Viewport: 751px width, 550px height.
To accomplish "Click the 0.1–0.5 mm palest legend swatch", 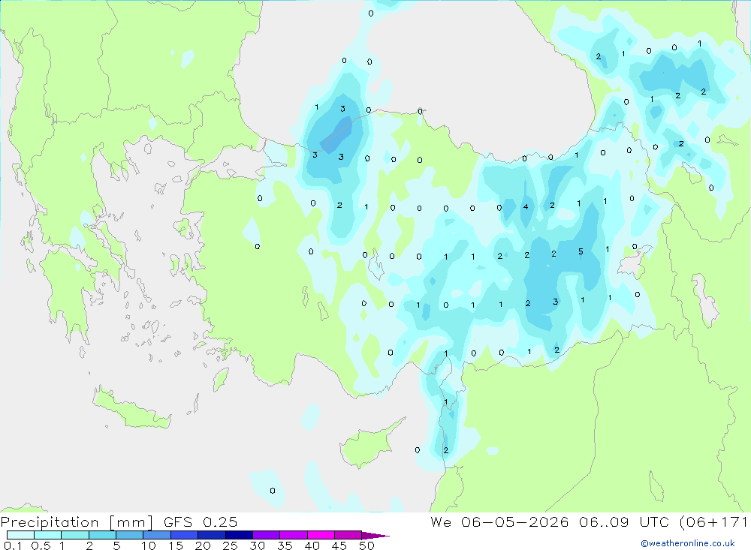I will pos(20,535).
